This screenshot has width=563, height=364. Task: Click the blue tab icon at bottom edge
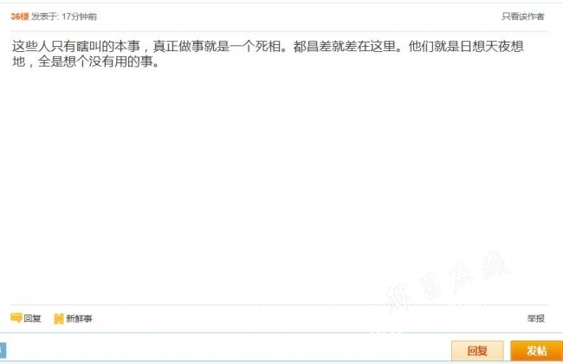tap(3, 350)
